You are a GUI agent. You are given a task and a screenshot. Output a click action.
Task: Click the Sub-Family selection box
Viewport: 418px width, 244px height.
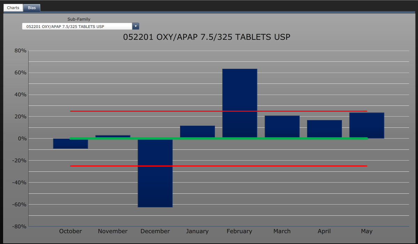[x=77, y=26]
